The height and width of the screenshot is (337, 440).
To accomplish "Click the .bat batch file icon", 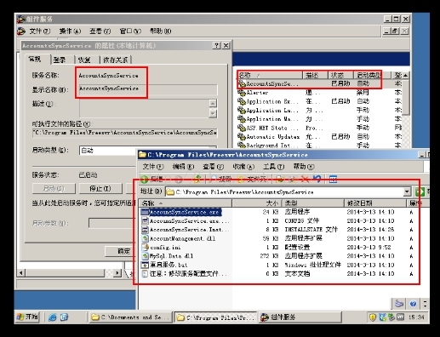I will click(145, 265).
